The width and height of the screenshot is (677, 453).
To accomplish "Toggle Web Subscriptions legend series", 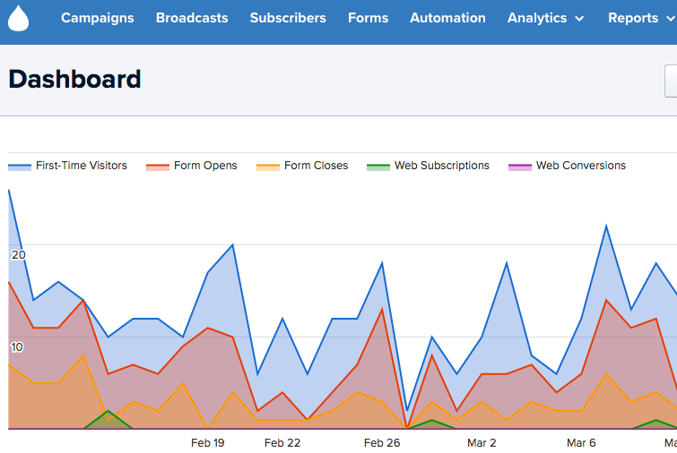I will point(428,166).
